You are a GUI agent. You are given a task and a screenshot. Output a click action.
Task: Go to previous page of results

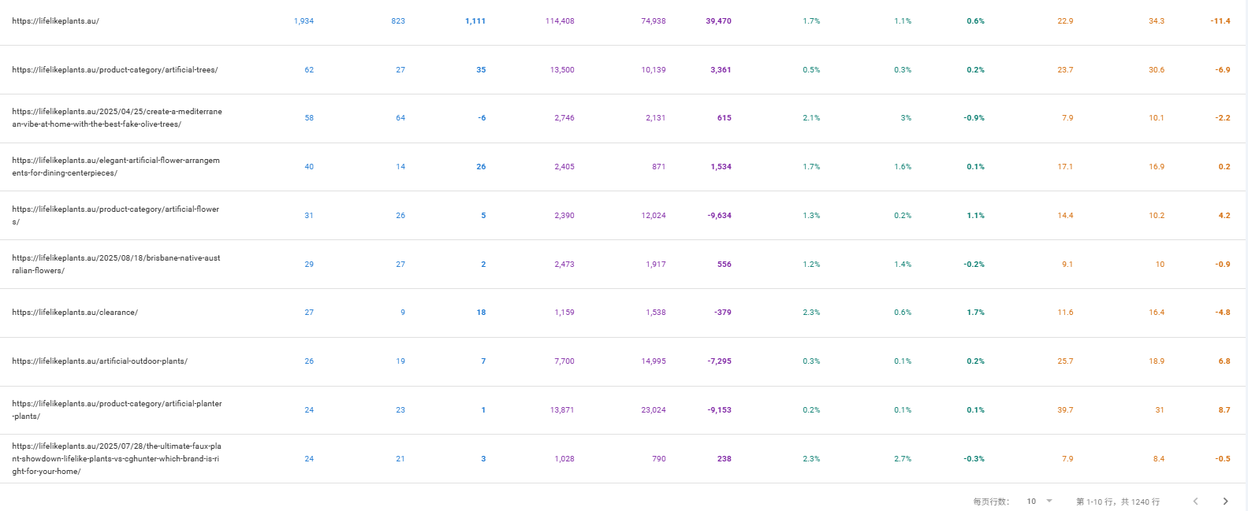[1195, 502]
